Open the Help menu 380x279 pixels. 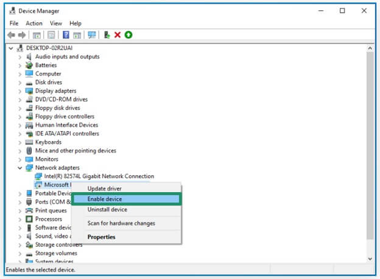coord(76,23)
